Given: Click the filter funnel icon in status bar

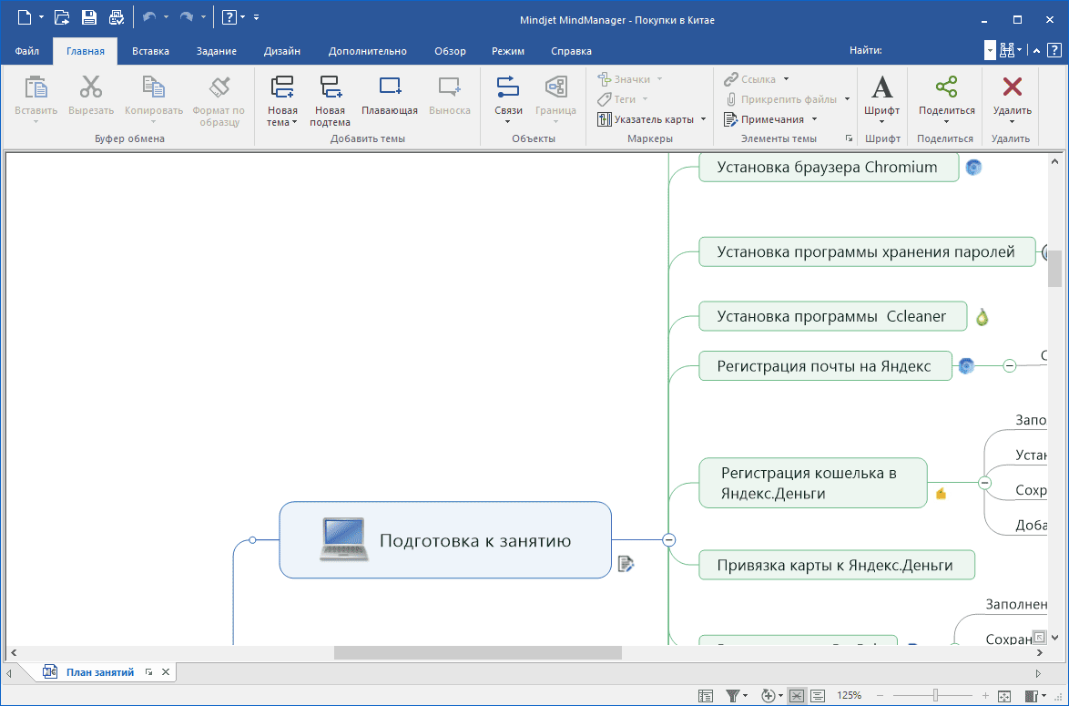Looking at the screenshot, I should 733,695.
